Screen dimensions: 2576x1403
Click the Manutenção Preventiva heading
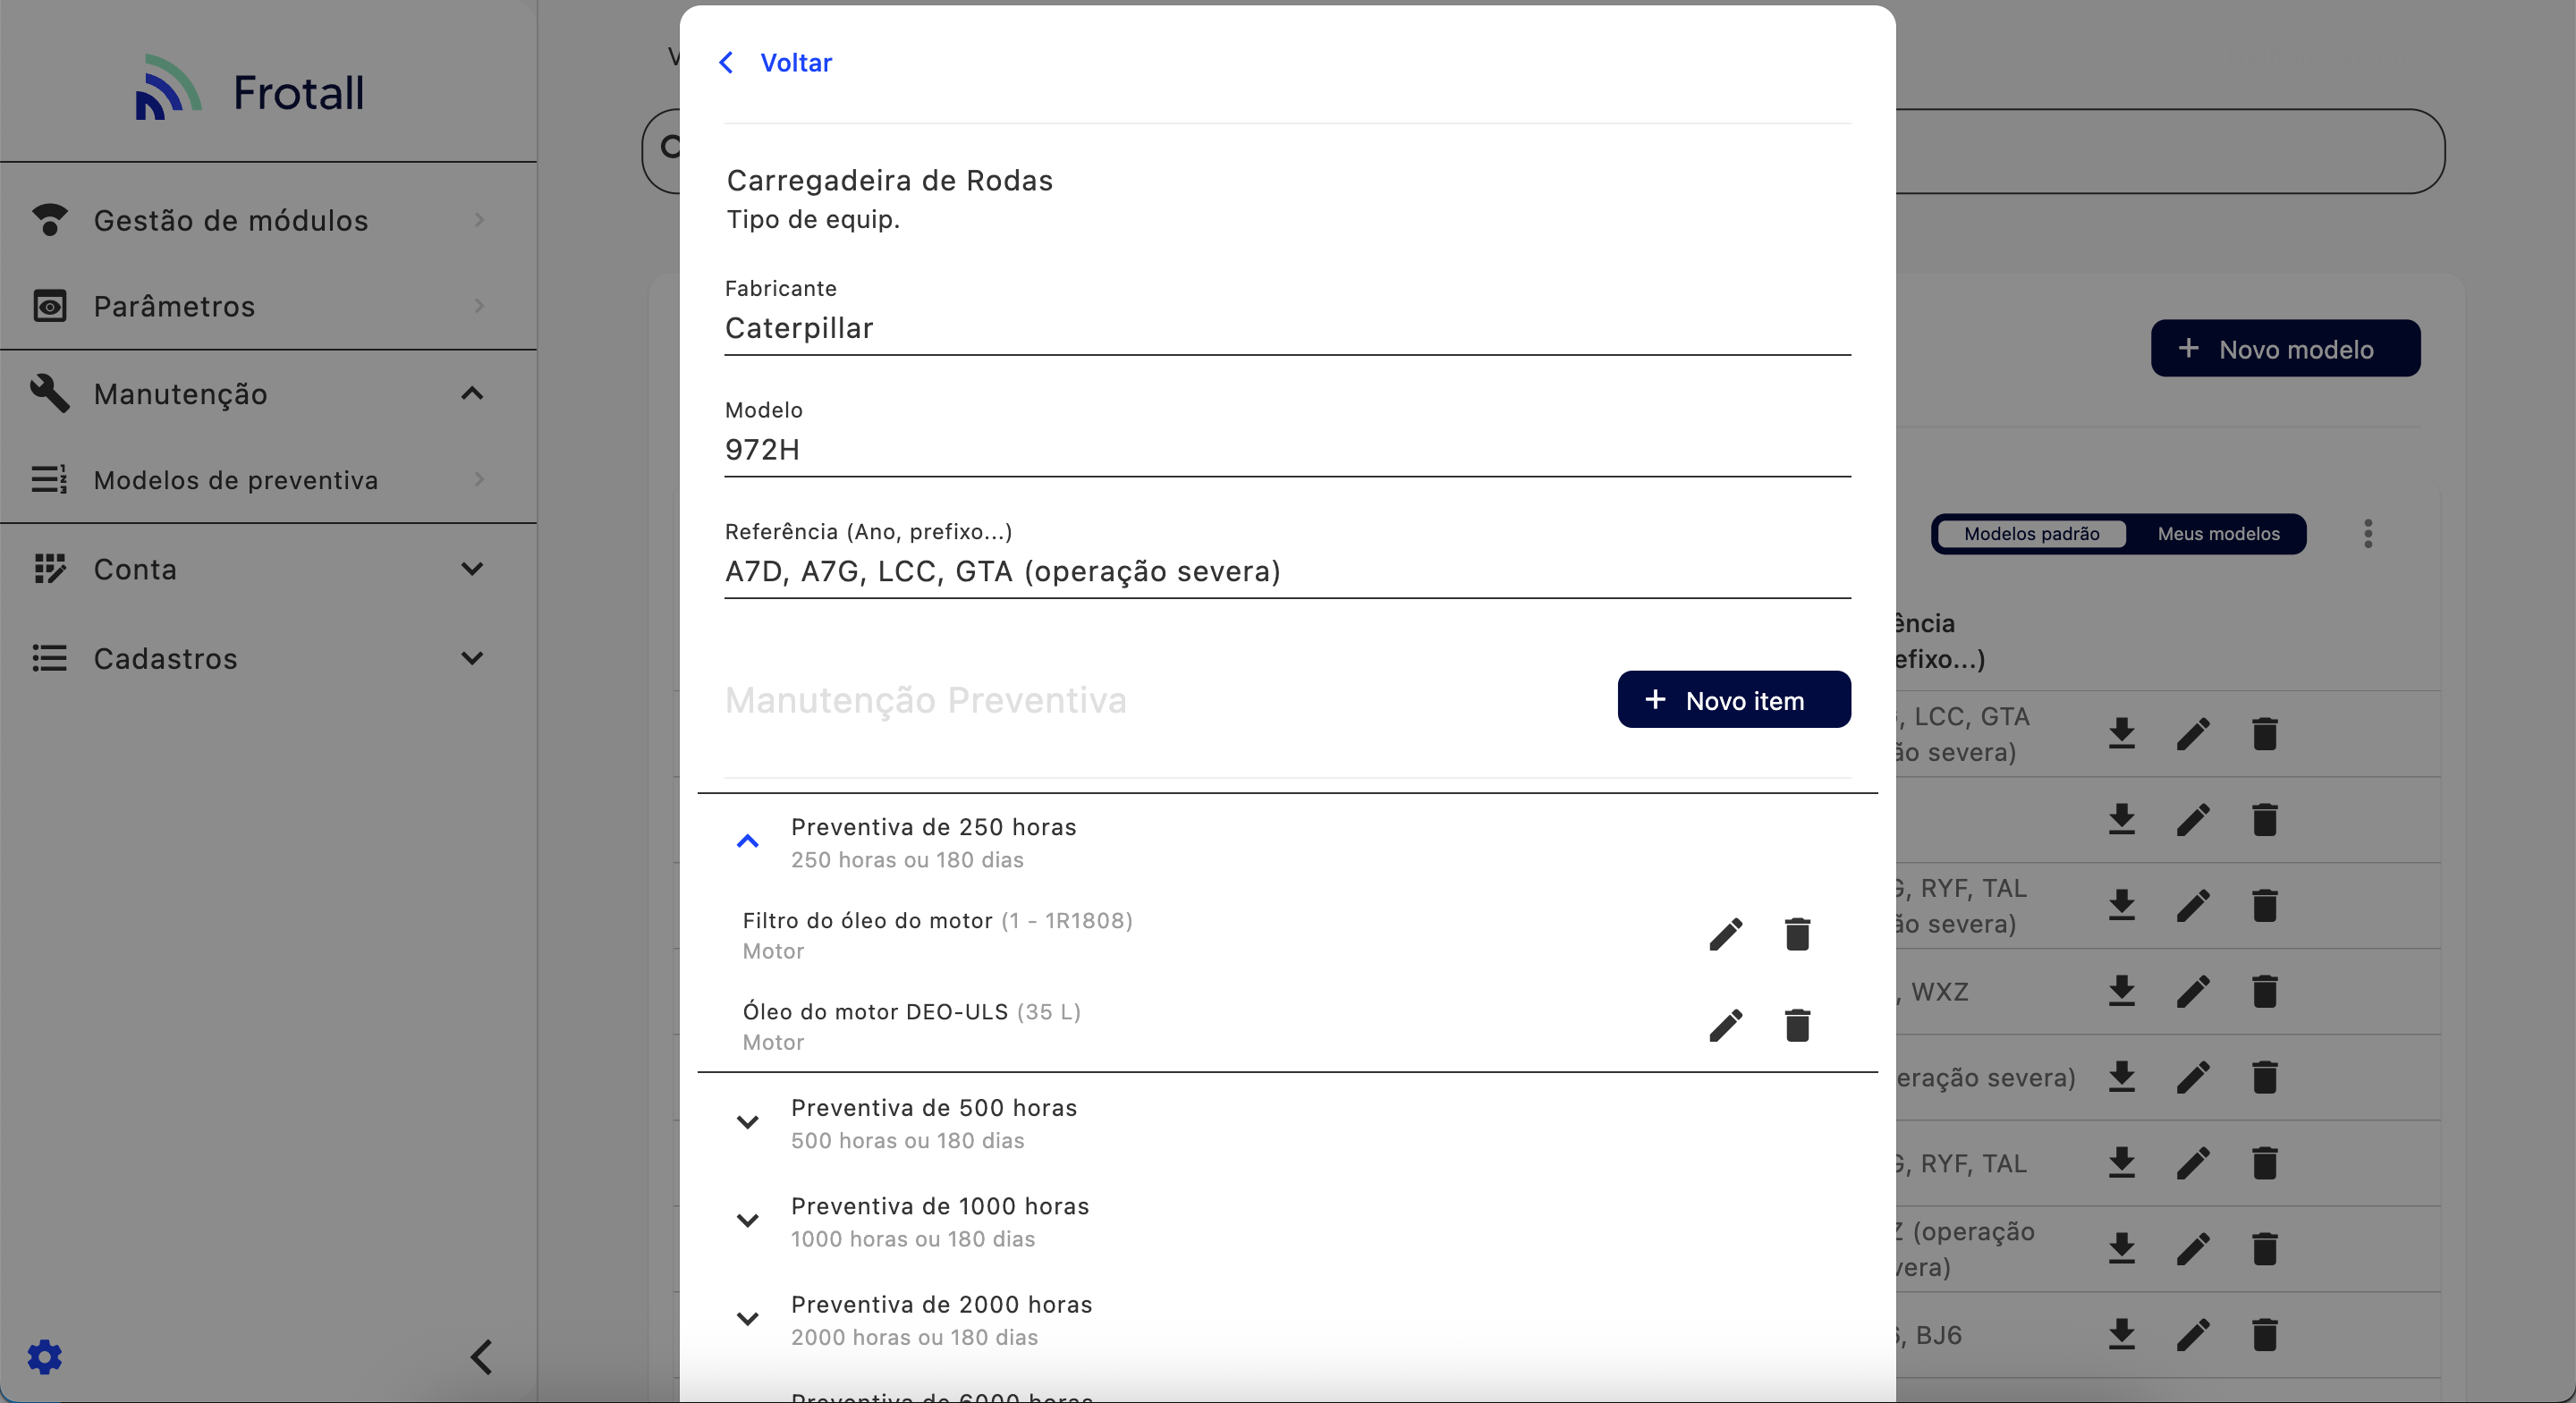925,700
